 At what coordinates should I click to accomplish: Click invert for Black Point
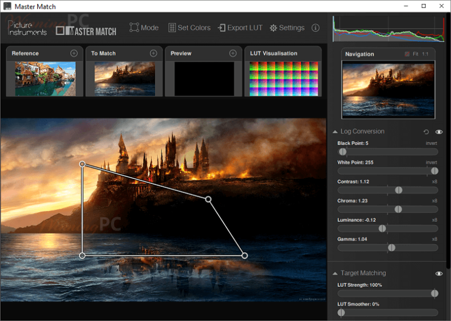432,143
